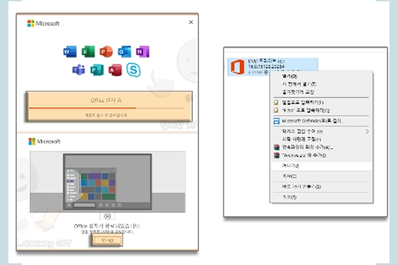This screenshot has width=398, height=265.
Task: Choose the highlighted Eject (J) entry
Action: pos(321,166)
